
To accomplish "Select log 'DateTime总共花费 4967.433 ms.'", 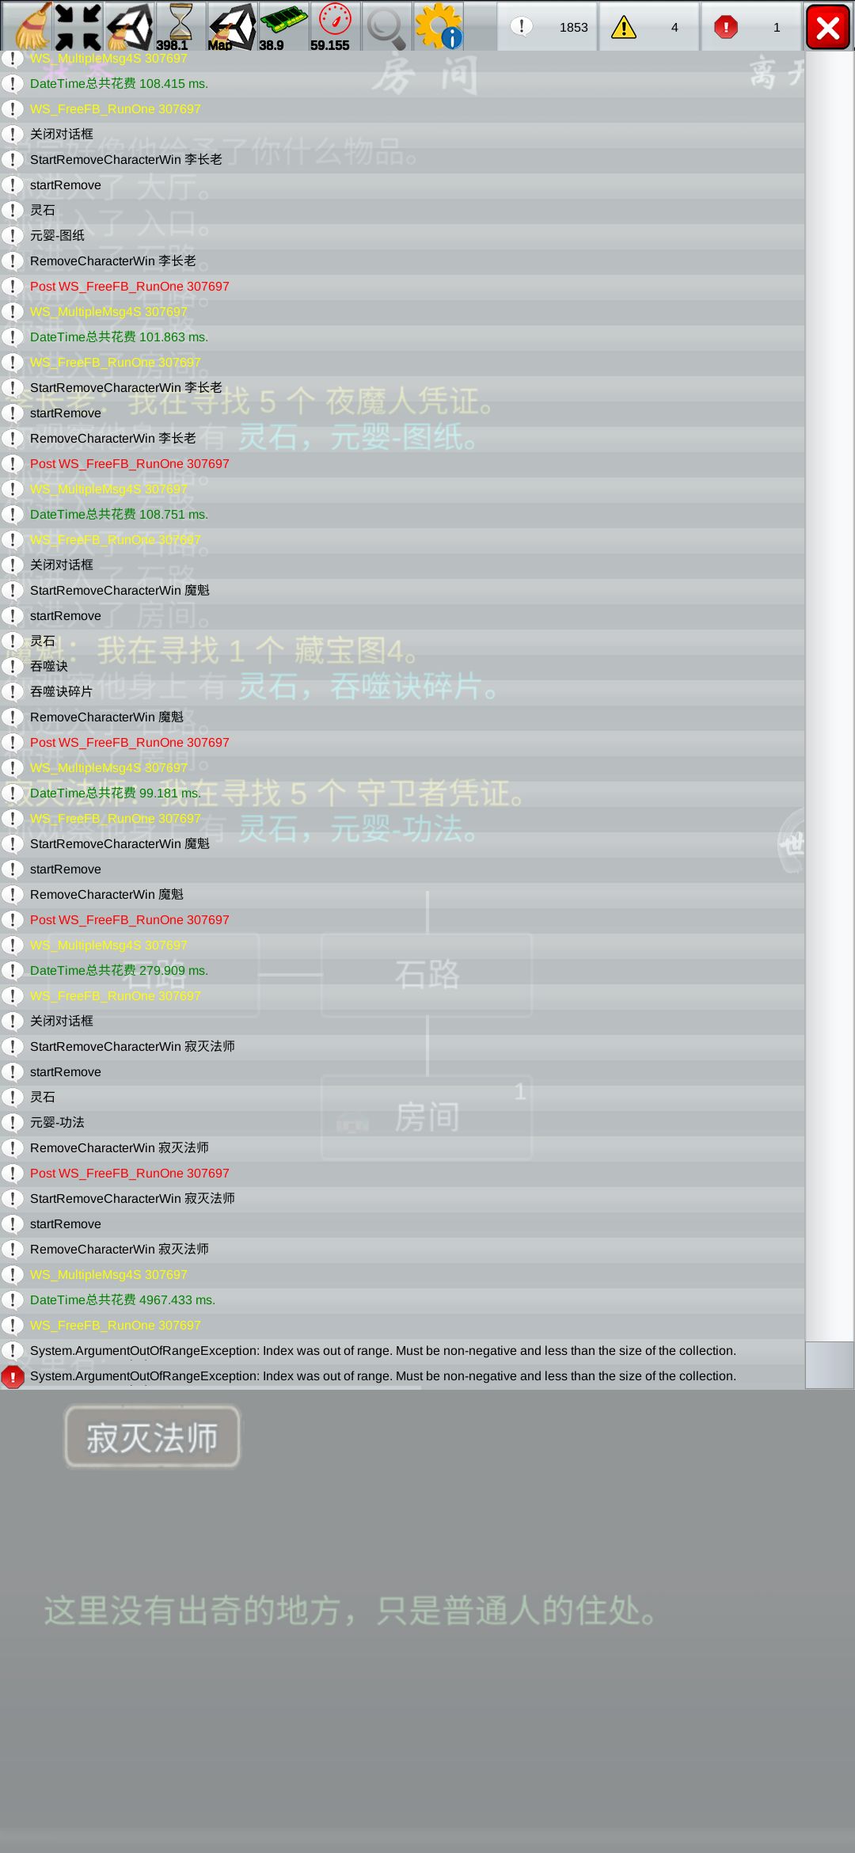I will [402, 1300].
